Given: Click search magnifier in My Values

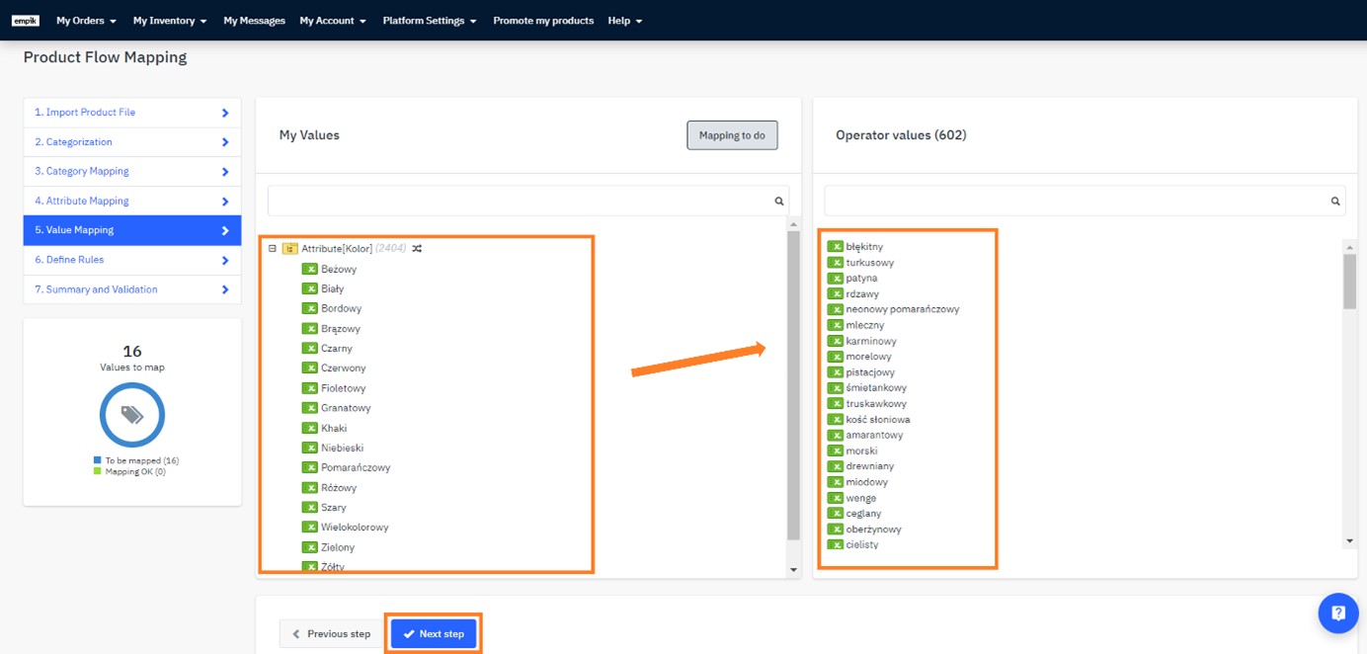Looking at the screenshot, I should (x=778, y=202).
